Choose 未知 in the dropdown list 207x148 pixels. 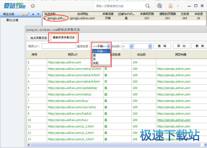[101, 63]
